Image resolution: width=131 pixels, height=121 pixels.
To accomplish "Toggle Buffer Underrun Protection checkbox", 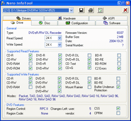I will click(118, 87).
